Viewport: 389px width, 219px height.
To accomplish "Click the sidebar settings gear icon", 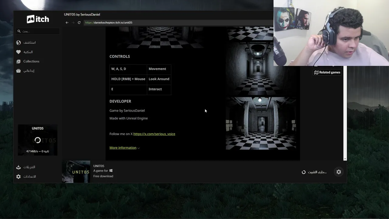I will [19, 177].
